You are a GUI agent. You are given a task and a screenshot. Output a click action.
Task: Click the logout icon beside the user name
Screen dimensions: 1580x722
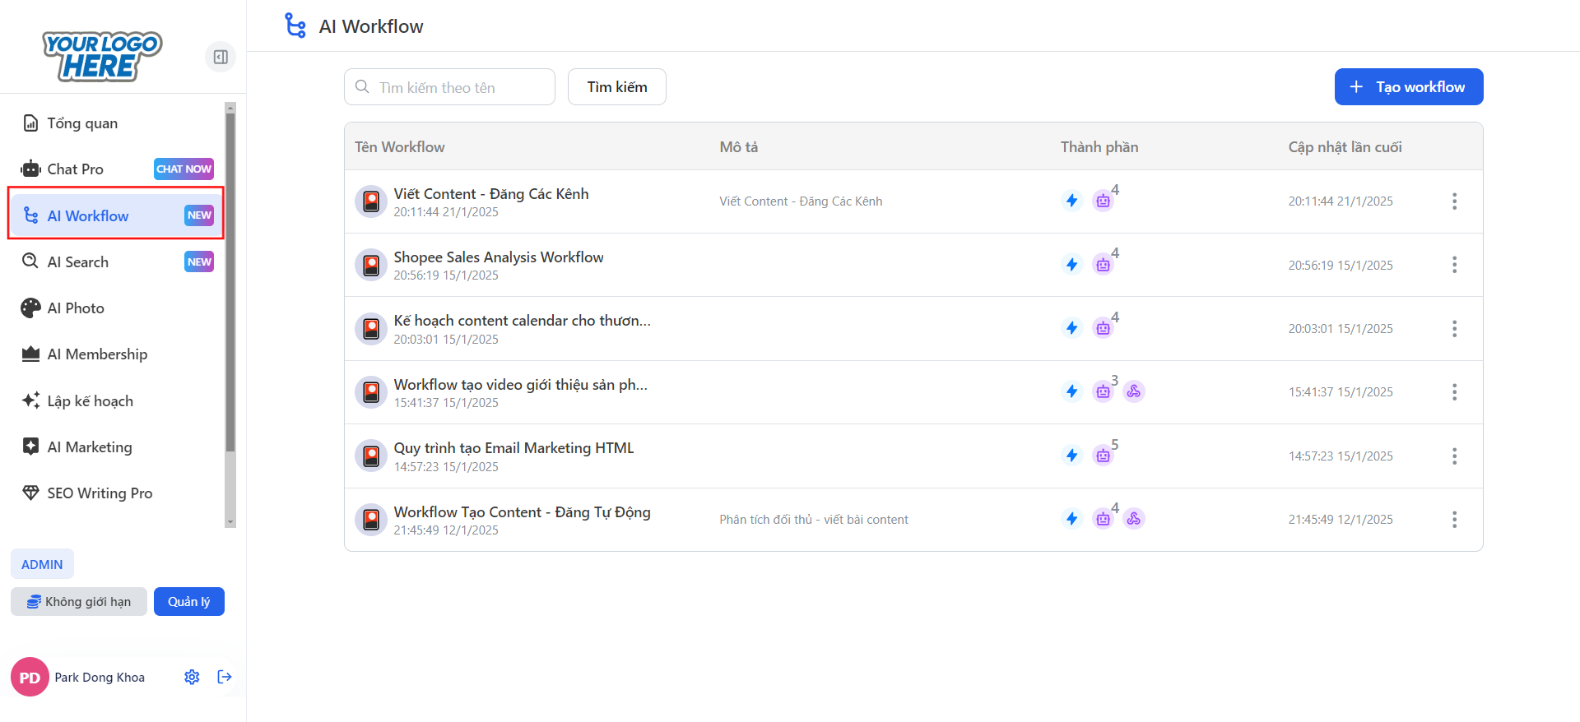(225, 677)
